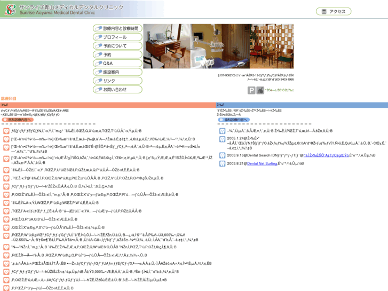388x291 pixels.
Task: Click the wheelchair accessibility icon
Action: (260, 90)
